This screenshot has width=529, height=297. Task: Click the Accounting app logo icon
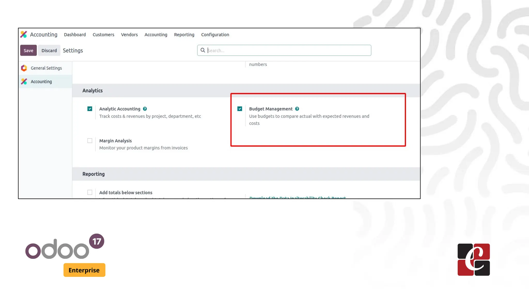[24, 35]
